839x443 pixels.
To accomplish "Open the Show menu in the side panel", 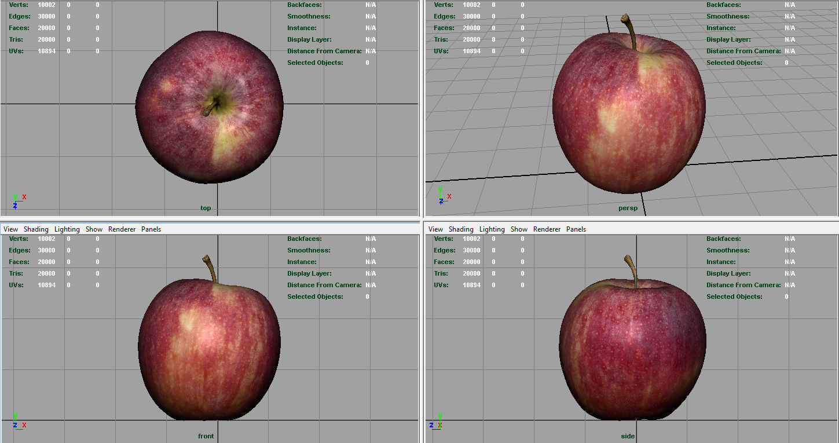I will pyautogui.click(x=519, y=229).
